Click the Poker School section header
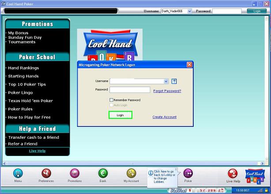The height and width of the screenshot is (194, 271). (38, 57)
